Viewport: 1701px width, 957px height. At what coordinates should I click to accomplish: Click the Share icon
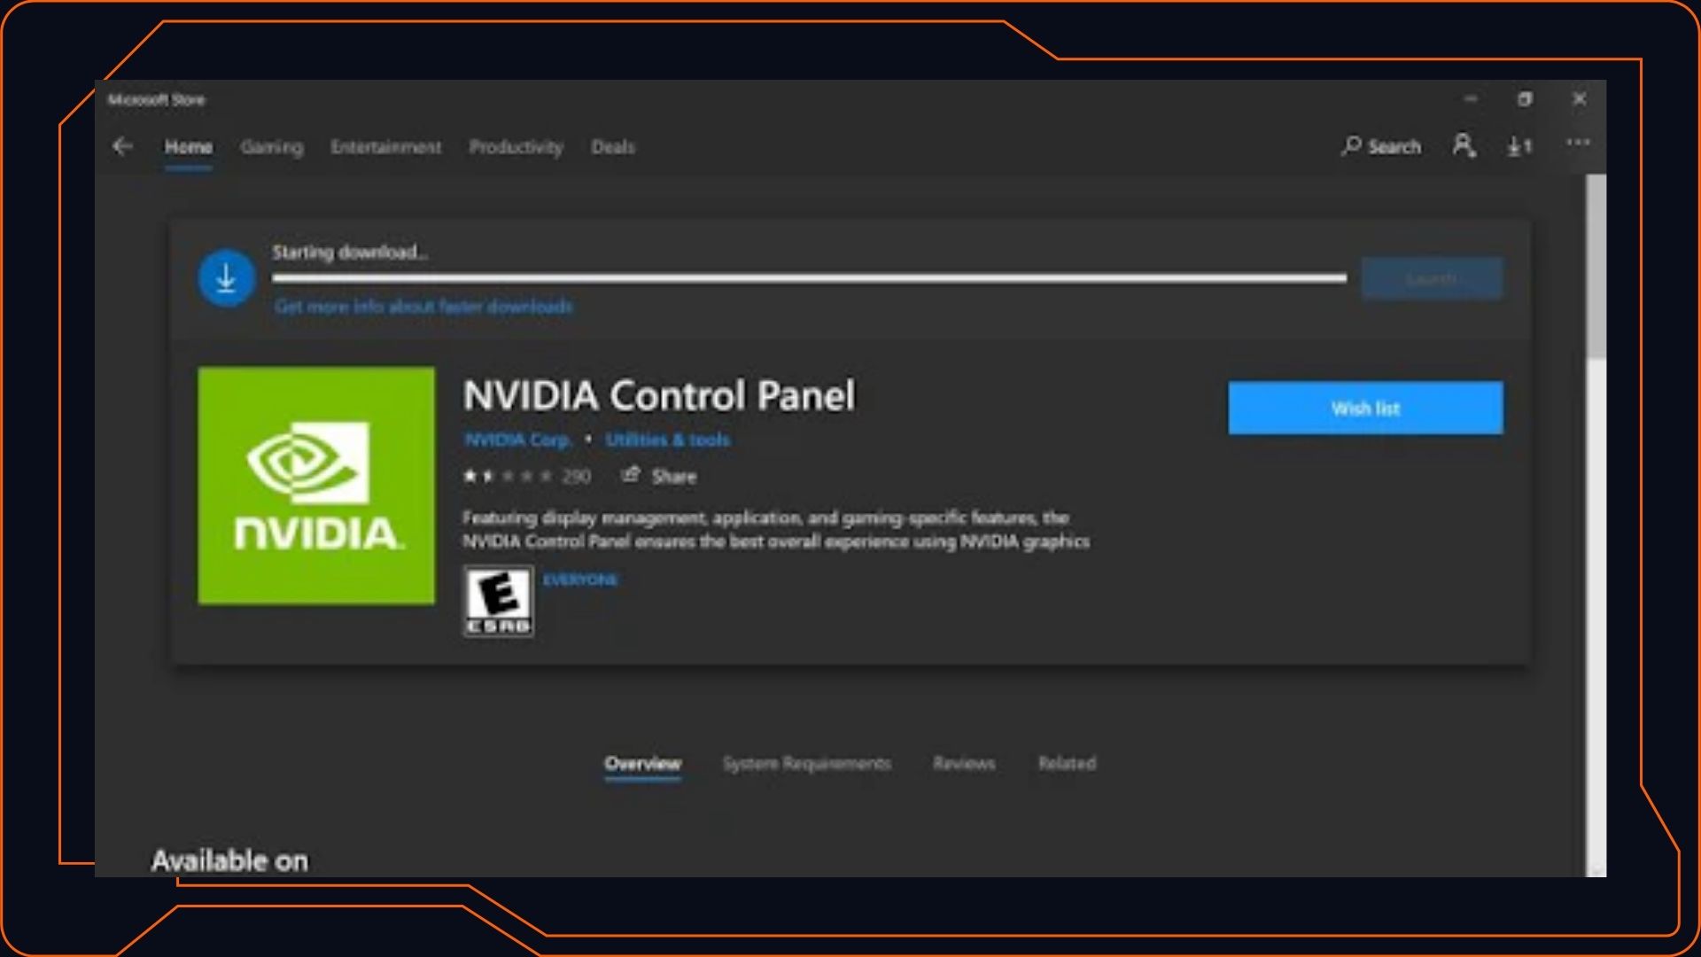coord(630,475)
